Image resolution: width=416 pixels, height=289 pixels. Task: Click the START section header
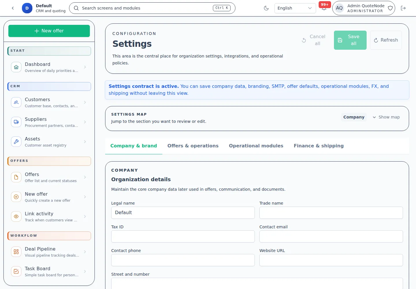(49, 51)
